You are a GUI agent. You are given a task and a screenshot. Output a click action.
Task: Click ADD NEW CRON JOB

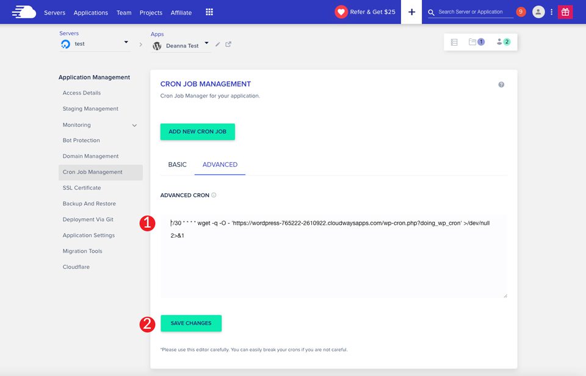197,131
